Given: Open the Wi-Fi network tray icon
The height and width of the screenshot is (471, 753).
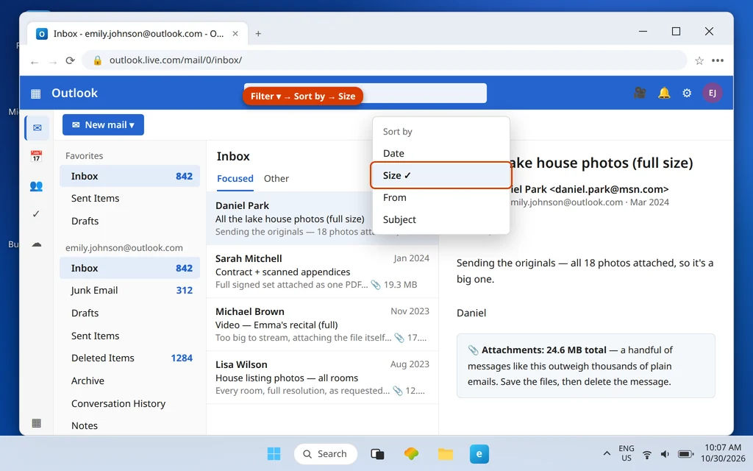Looking at the screenshot, I should 647,454.
